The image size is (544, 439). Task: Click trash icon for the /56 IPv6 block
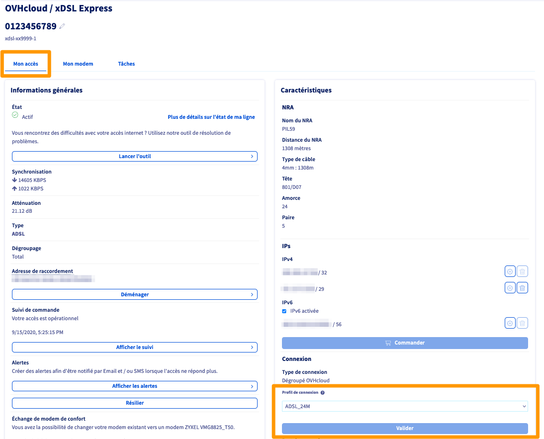pos(522,323)
